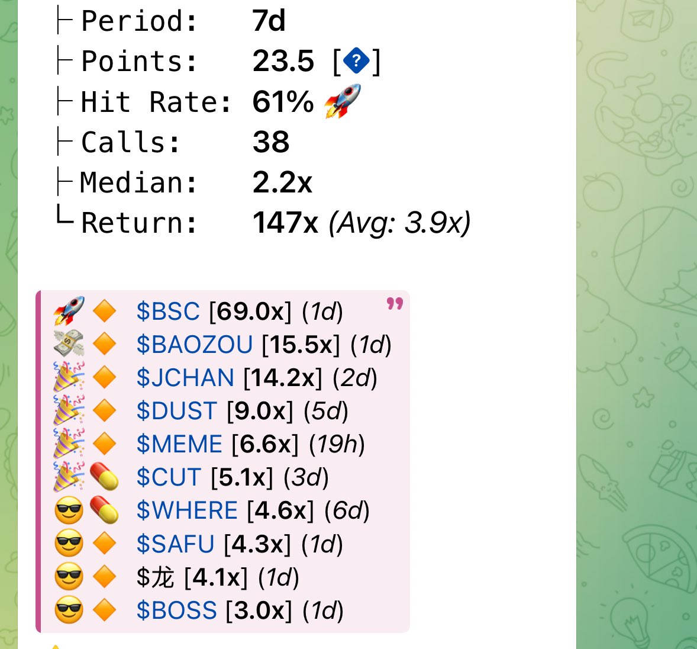Click the party popper beside $DUST
Screen dimensions: 697x649
69,411
